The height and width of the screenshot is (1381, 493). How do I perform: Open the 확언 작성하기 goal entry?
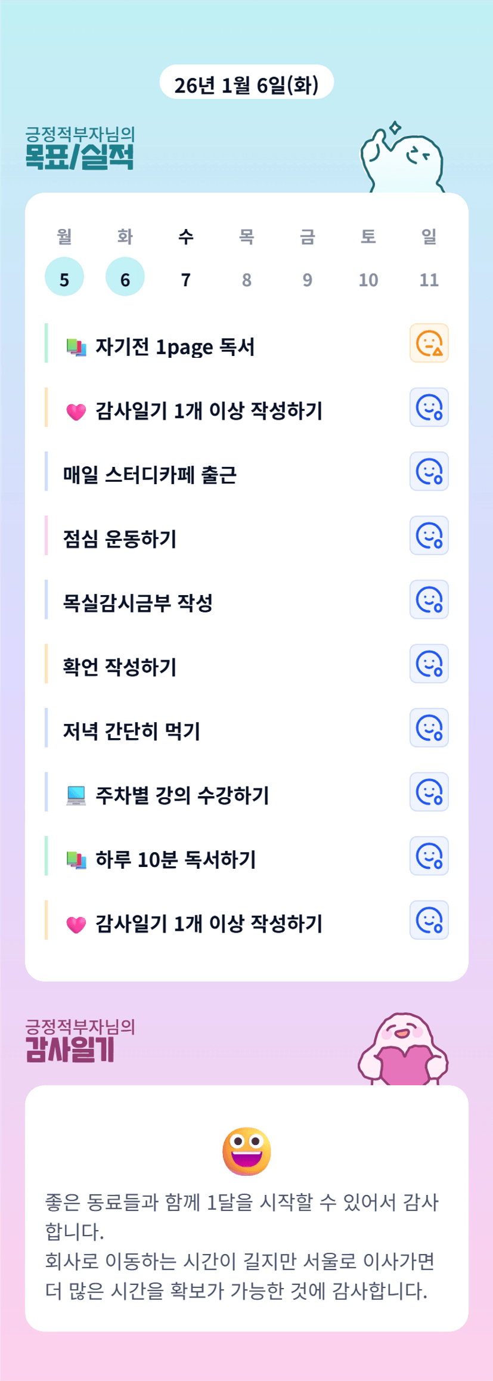[120, 667]
